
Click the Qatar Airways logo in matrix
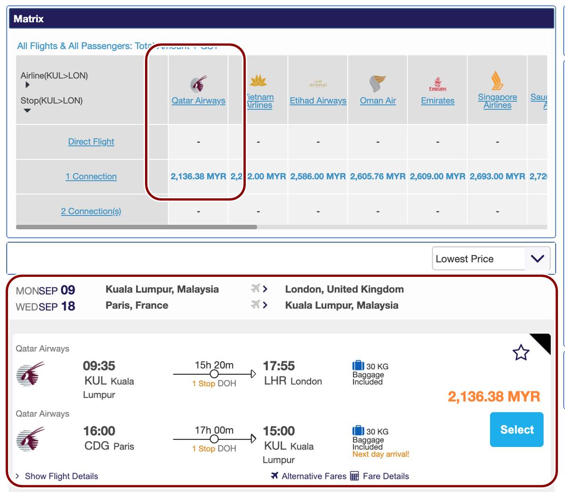199,84
